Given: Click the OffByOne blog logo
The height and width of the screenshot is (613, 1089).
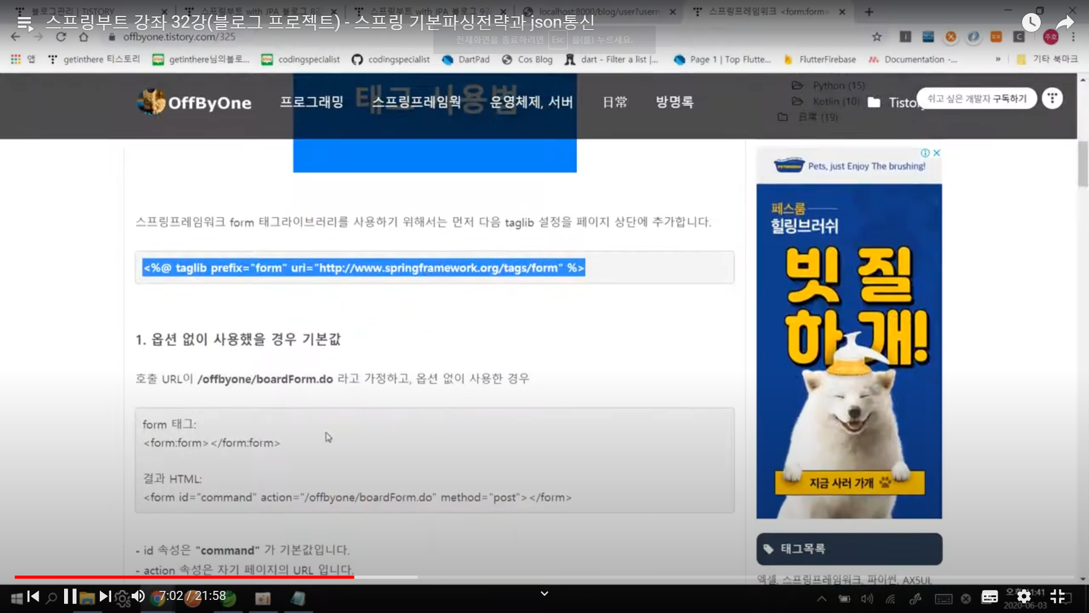Looking at the screenshot, I should (x=194, y=102).
